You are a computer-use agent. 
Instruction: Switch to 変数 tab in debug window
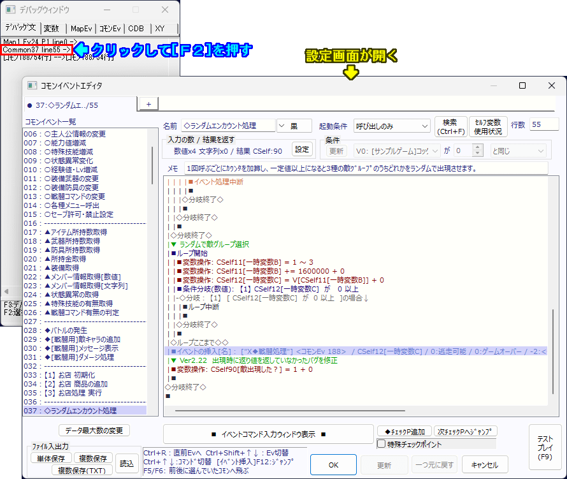(53, 28)
